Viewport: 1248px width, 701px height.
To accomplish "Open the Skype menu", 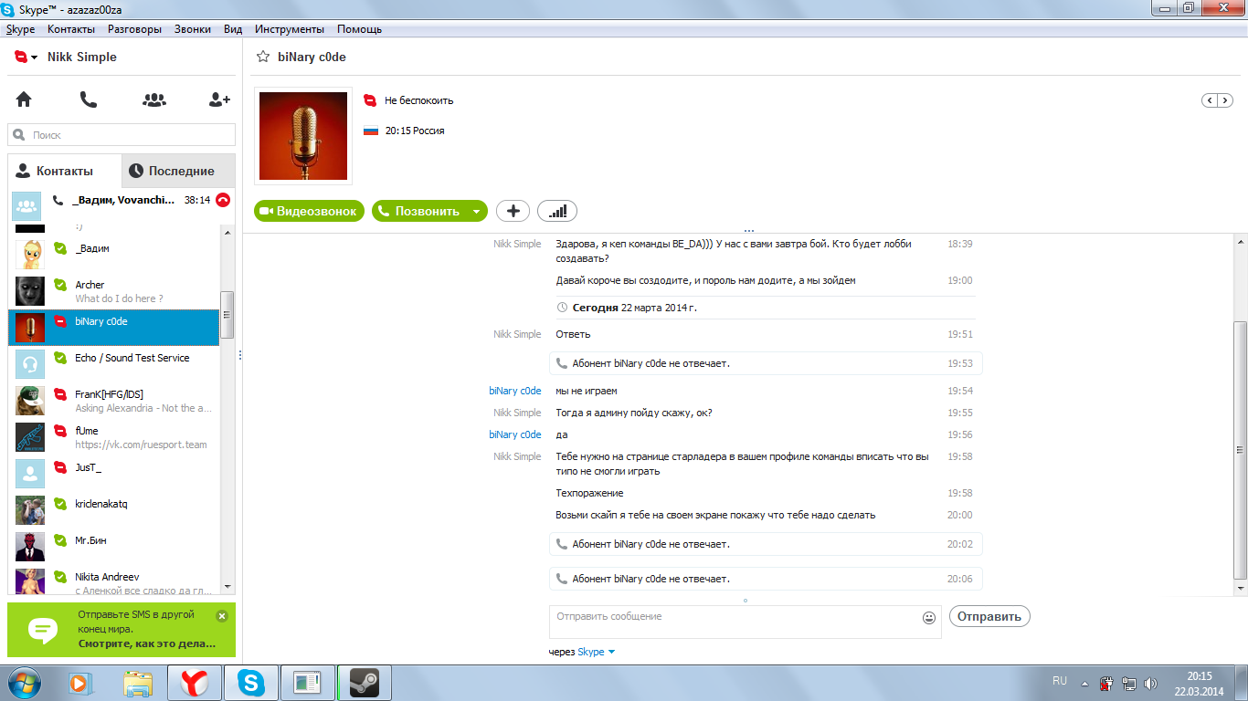I will click(x=20, y=29).
